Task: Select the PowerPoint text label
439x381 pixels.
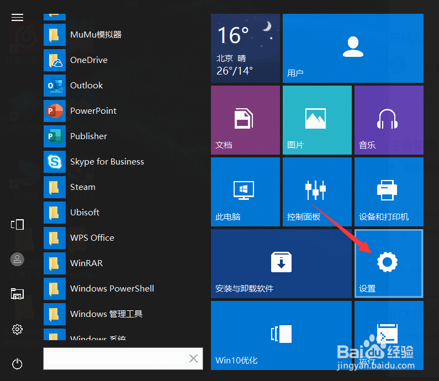Action: pyautogui.click(x=93, y=111)
